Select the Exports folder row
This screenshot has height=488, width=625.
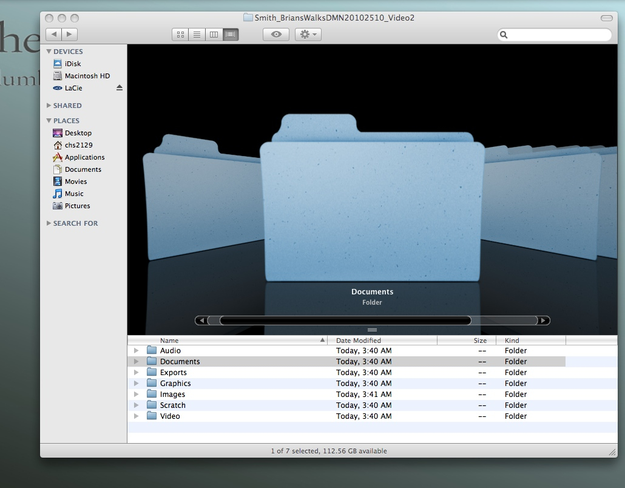pyautogui.click(x=173, y=373)
